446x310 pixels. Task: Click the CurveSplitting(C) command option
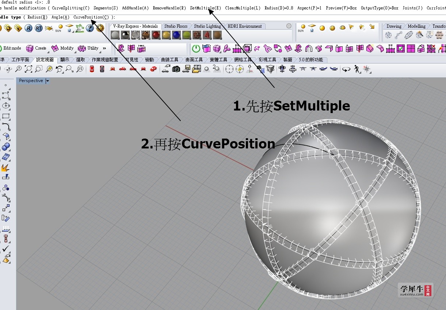(x=70, y=8)
